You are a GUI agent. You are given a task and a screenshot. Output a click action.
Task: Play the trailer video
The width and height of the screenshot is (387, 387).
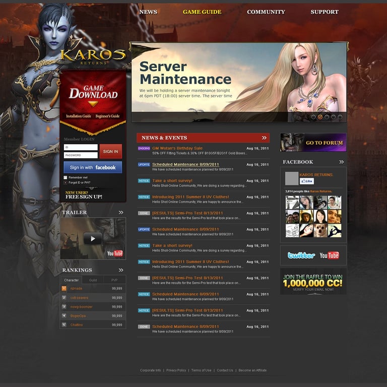(93, 238)
